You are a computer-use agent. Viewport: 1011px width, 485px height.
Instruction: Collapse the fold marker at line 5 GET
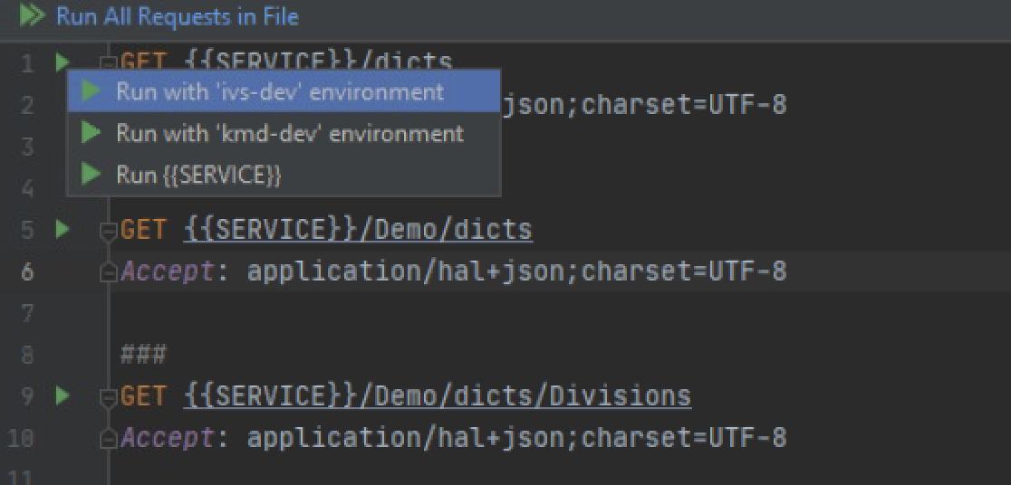108,231
